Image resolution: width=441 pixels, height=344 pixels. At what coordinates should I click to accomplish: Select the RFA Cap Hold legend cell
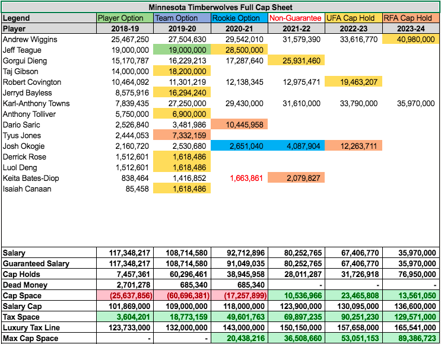point(411,18)
